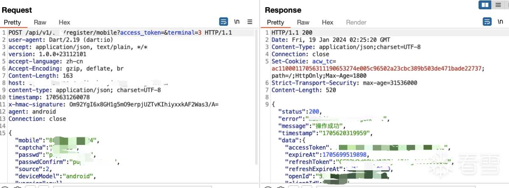Switch Response view to Raw tab
Image resolution: width=509 pixels, height=188 pixels.
(303, 22)
